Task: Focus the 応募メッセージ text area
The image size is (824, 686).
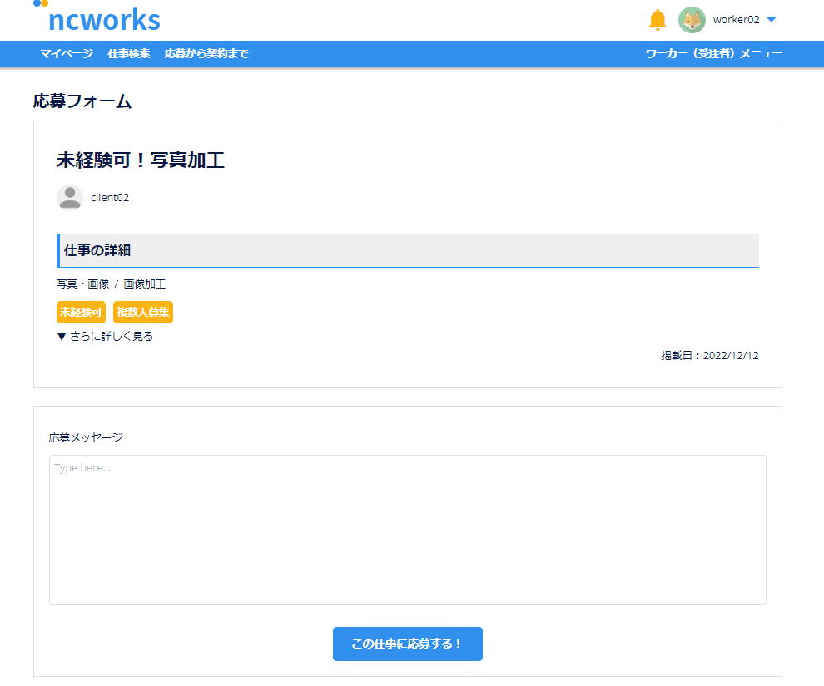Action: [x=408, y=530]
